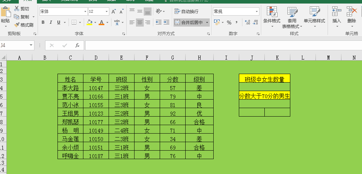Open underline style dropdown arrow
Viewport: 362px width, 174px height.
tap(65, 23)
